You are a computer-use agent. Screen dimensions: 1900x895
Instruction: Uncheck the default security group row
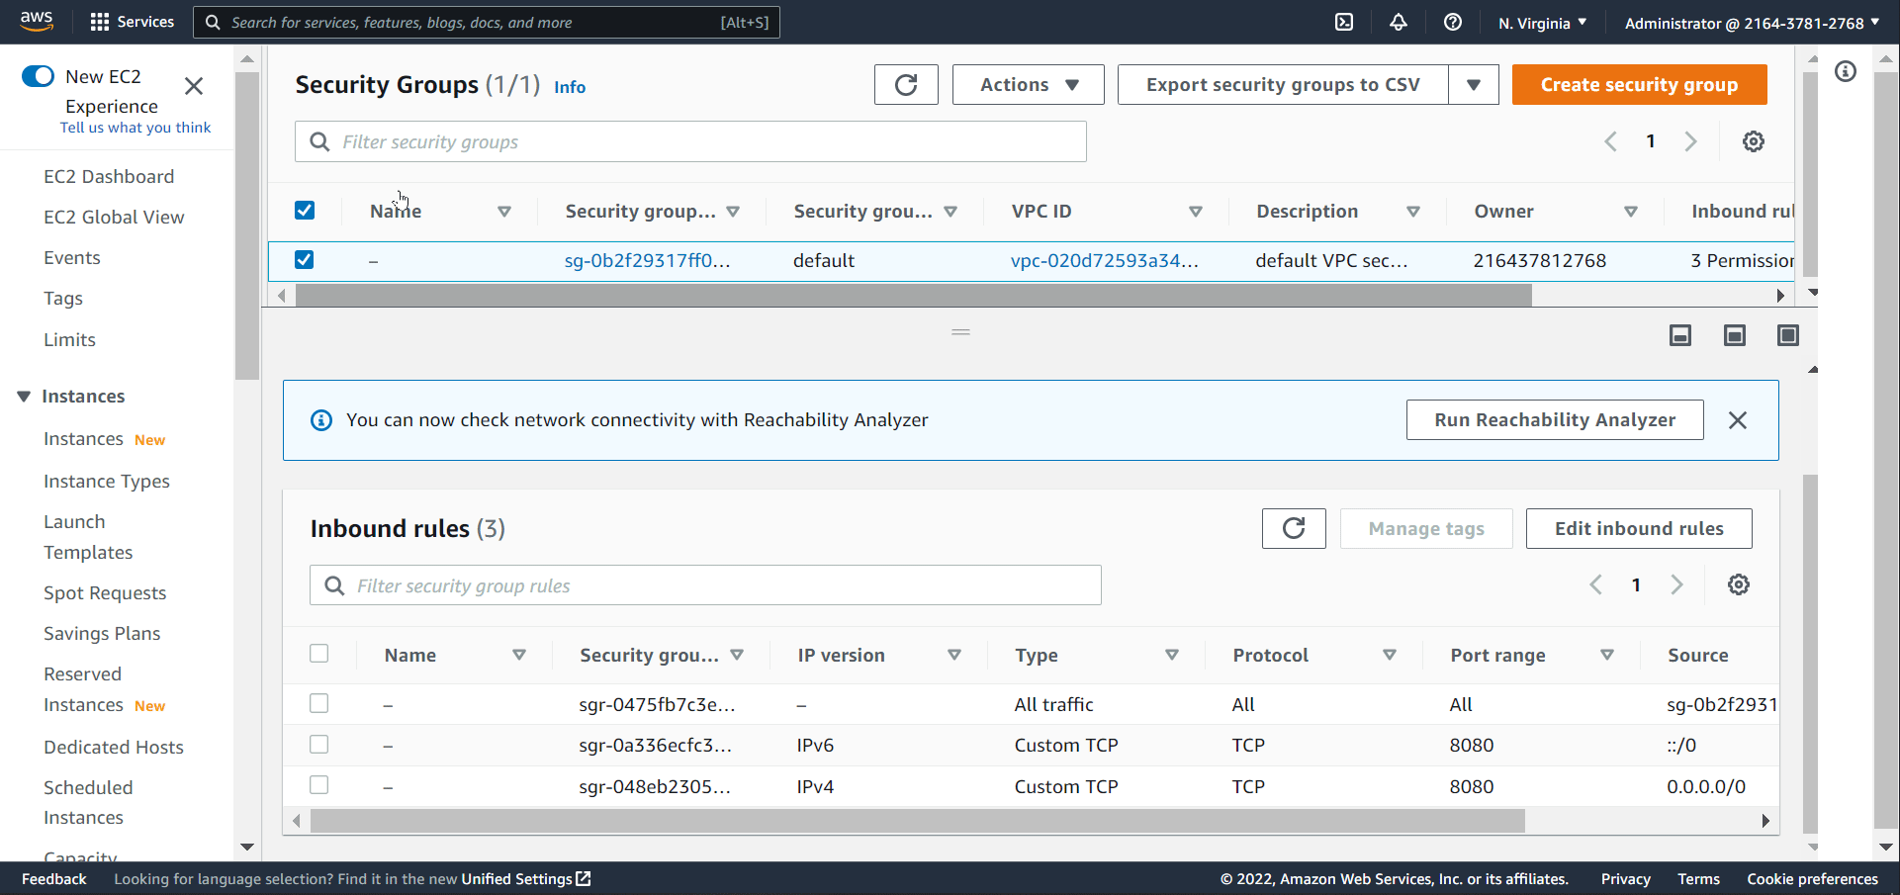pyautogui.click(x=305, y=260)
